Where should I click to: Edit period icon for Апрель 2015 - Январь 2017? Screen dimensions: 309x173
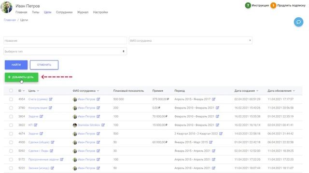(213, 99)
